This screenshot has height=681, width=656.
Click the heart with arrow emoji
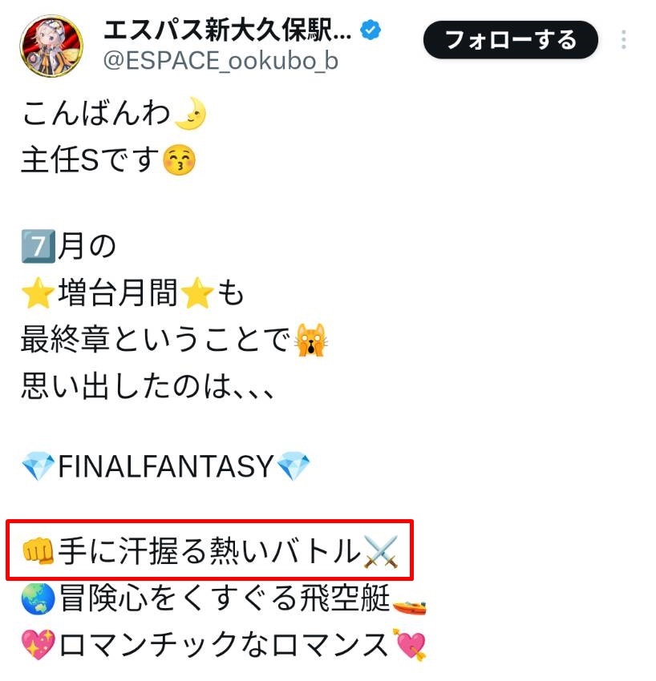click(x=410, y=645)
